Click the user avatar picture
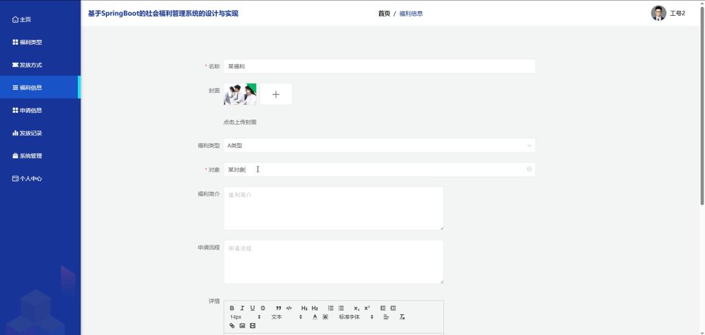Viewport: 705px width, 335px height. [659, 13]
